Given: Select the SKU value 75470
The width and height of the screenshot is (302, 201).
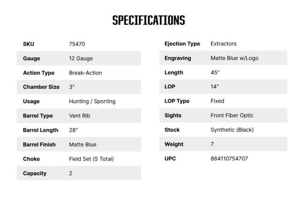Looking at the screenshot, I should [x=77, y=44].
